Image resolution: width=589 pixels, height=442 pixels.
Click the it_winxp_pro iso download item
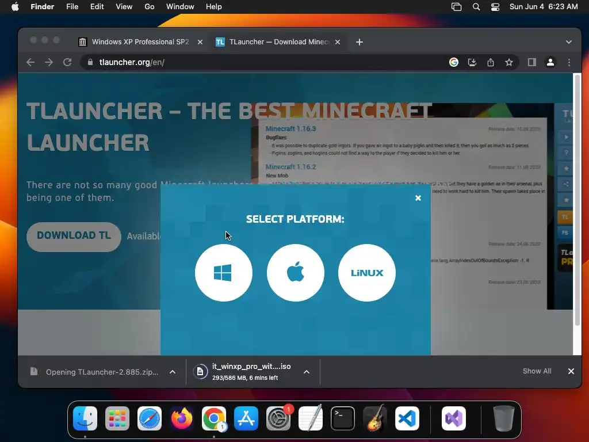click(x=244, y=372)
